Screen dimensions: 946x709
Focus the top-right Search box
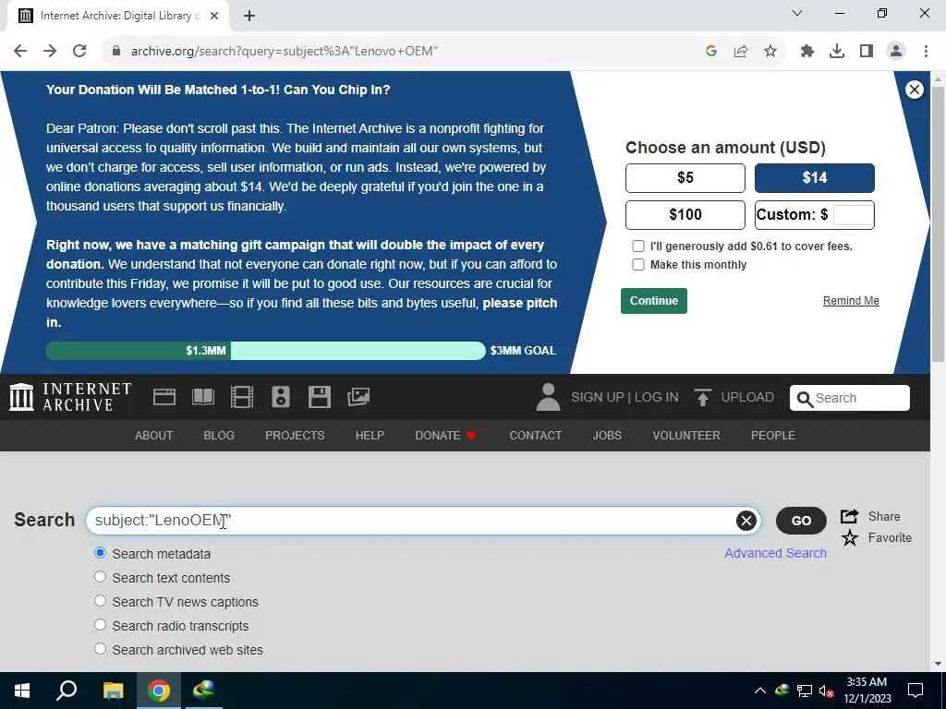[850, 398]
